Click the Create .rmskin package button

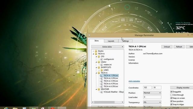tap(108, 107)
